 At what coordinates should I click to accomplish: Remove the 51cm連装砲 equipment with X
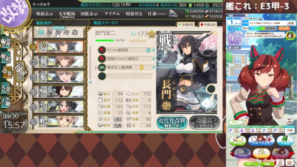[154, 50]
